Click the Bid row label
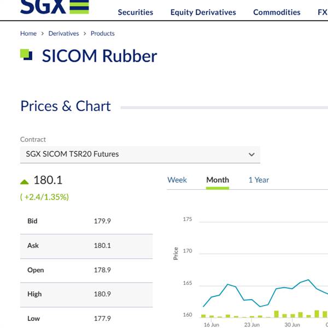Screen dimensions: 328x328 pos(32,221)
